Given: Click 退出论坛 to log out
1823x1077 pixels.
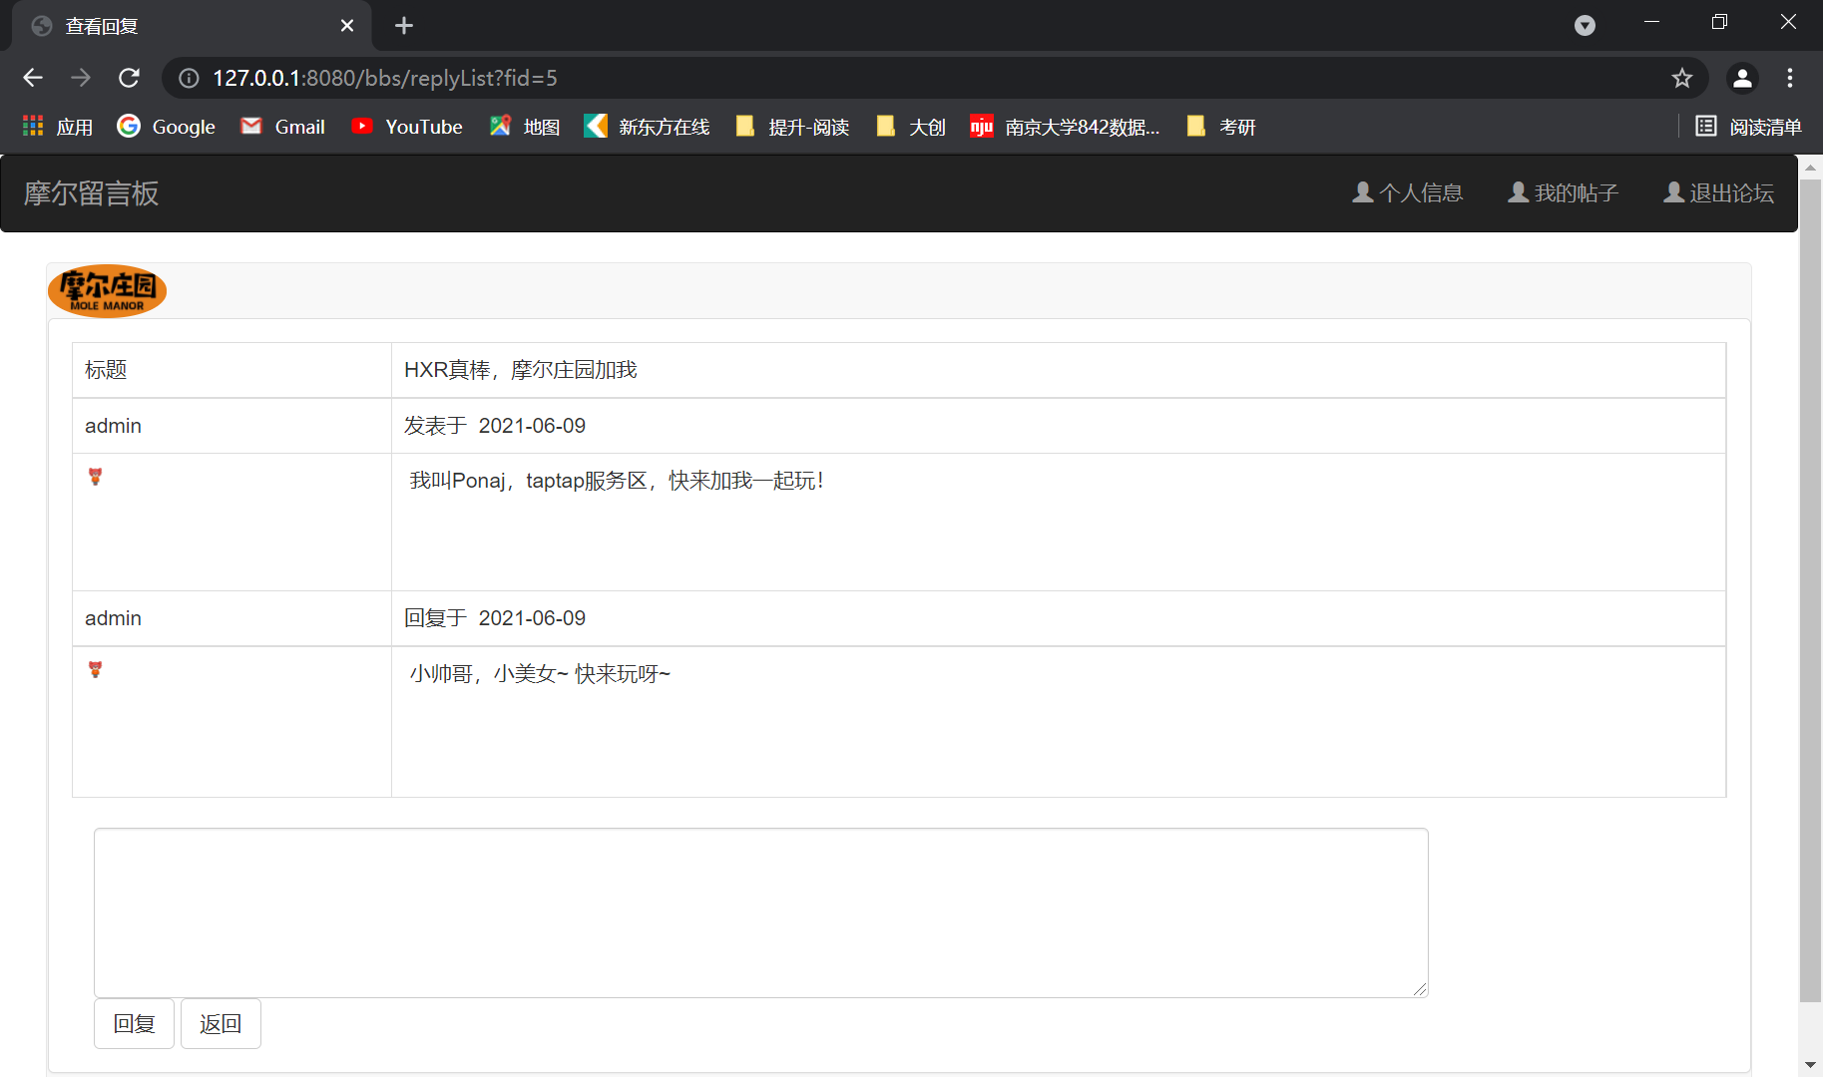Looking at the screenshot, I should [x=1718, y=192].
